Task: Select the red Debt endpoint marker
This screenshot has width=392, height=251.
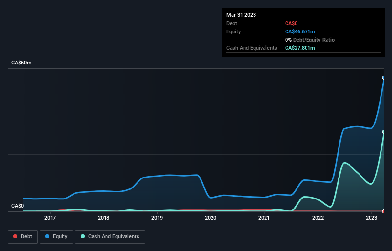Action: 384,211
